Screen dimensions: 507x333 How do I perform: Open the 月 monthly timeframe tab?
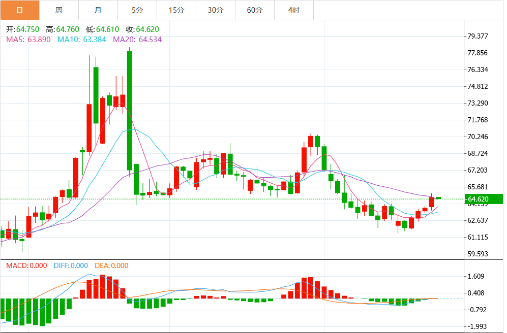coord(98,10)
